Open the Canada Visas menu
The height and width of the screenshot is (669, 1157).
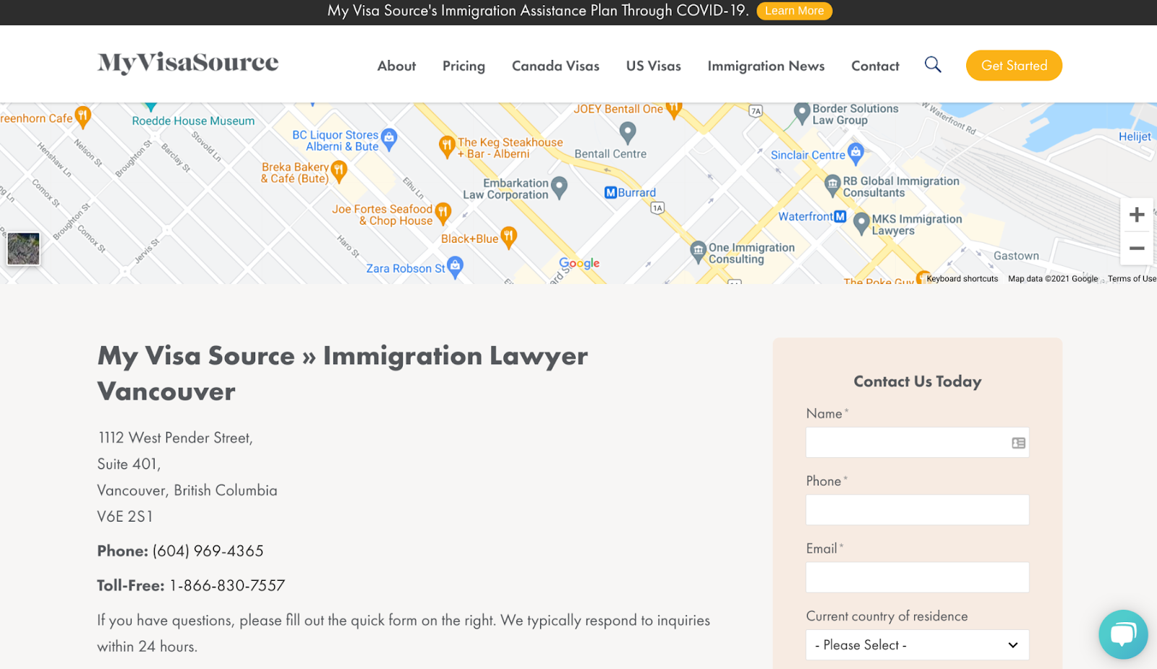(555, 66)
